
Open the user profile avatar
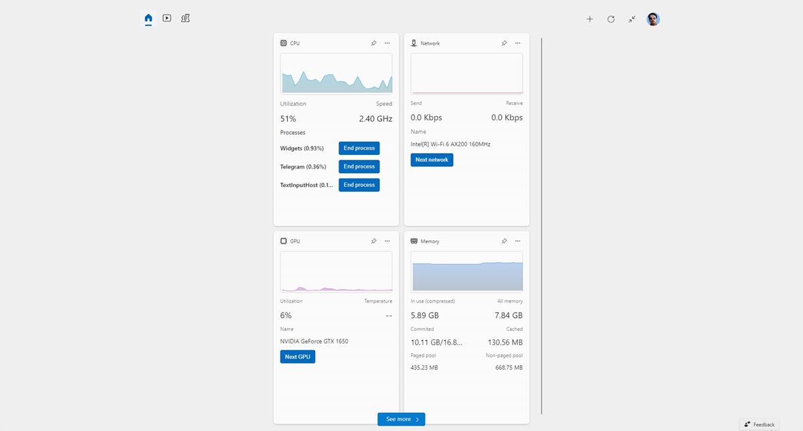653,19
